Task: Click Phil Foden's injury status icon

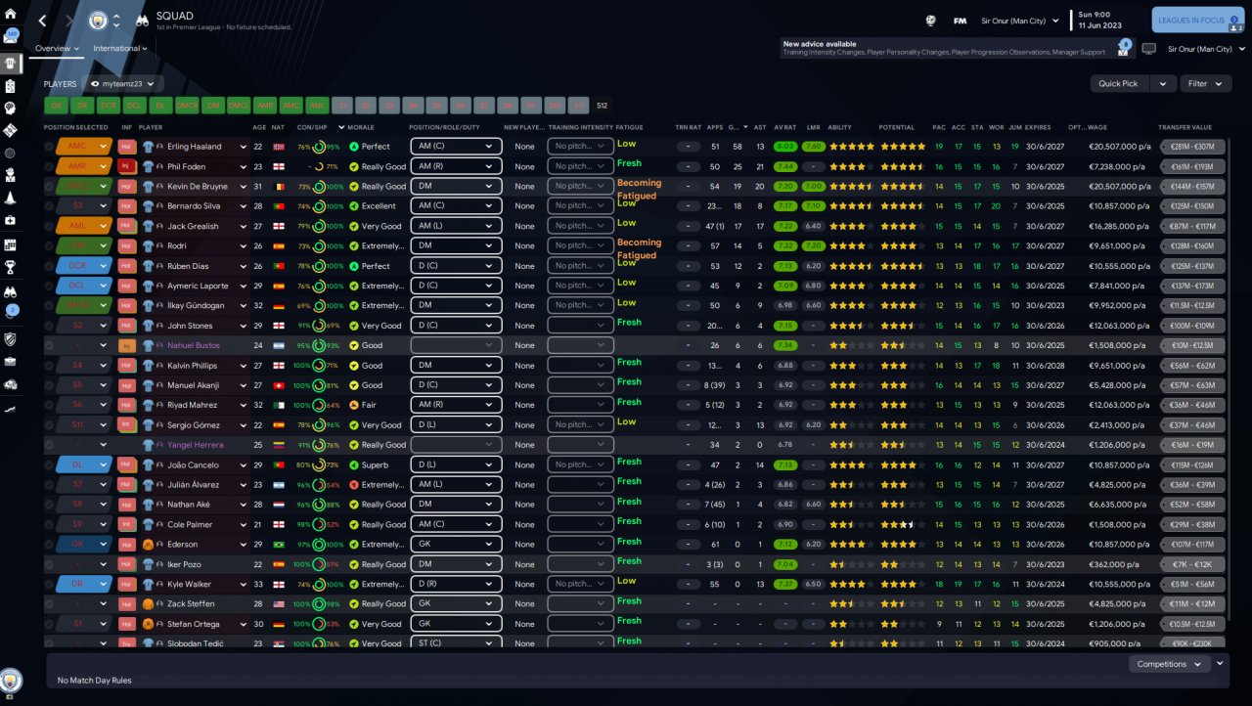Action: [127, 166]
